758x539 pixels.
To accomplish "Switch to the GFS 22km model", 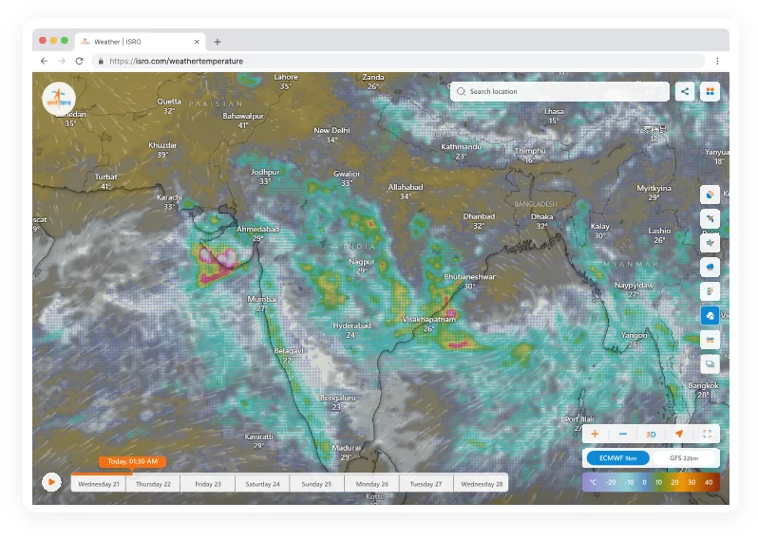I will pyautogui.click(x=684, y=457).
